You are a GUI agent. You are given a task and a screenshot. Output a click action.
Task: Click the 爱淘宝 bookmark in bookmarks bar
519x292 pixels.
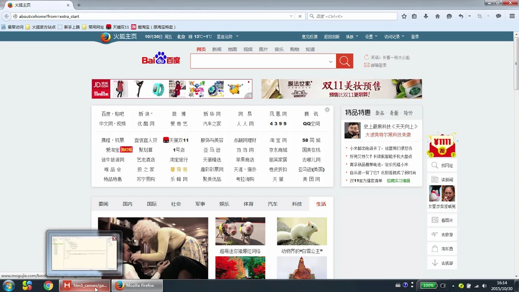click(x=153, y=27)
